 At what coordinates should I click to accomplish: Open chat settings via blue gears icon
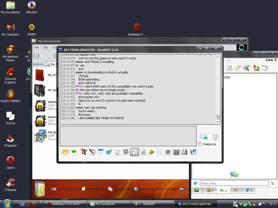point(109,152)
